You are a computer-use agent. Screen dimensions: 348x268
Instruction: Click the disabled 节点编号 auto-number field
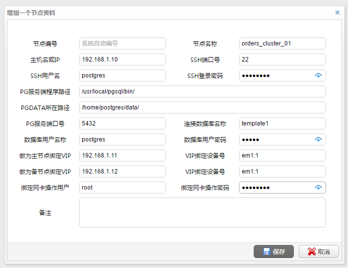[122, 43]
